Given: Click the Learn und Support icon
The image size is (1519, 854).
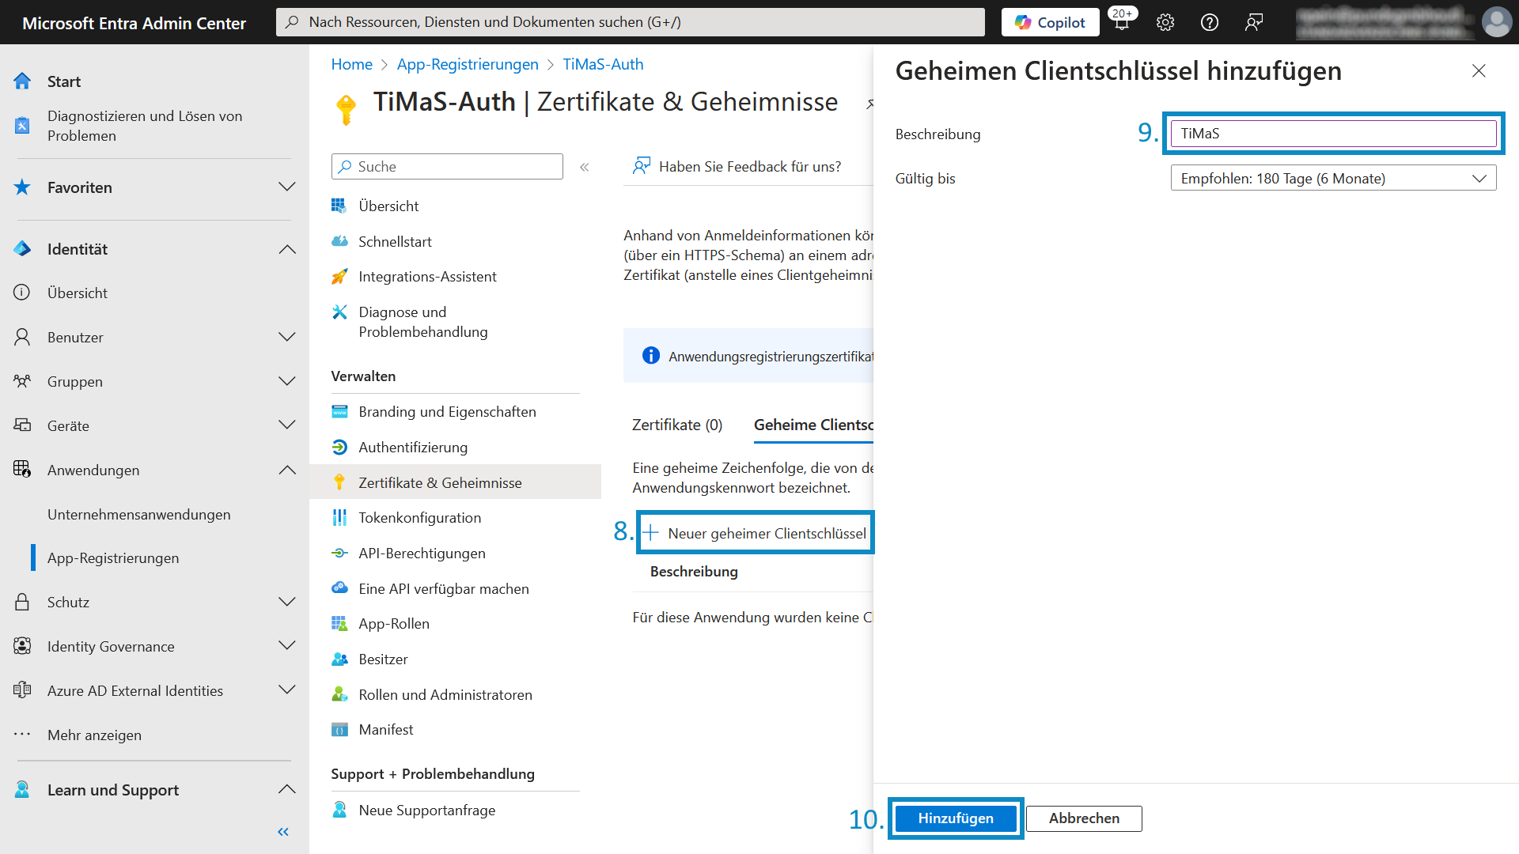Looking at the screenshot, I should point(22,790).
